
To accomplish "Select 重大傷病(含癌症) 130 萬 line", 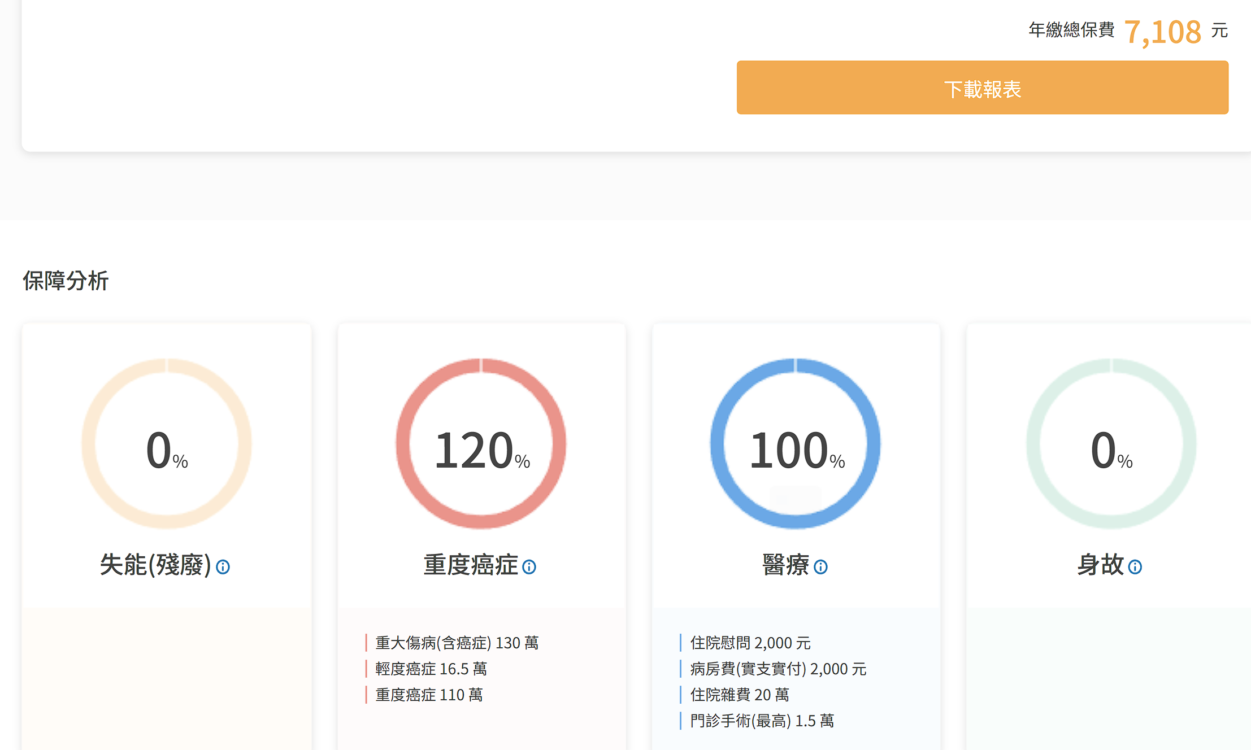I will [457, 643].
